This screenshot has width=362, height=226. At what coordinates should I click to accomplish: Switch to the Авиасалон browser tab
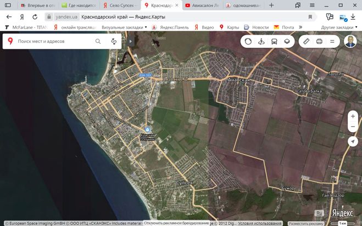coord(203,5)
